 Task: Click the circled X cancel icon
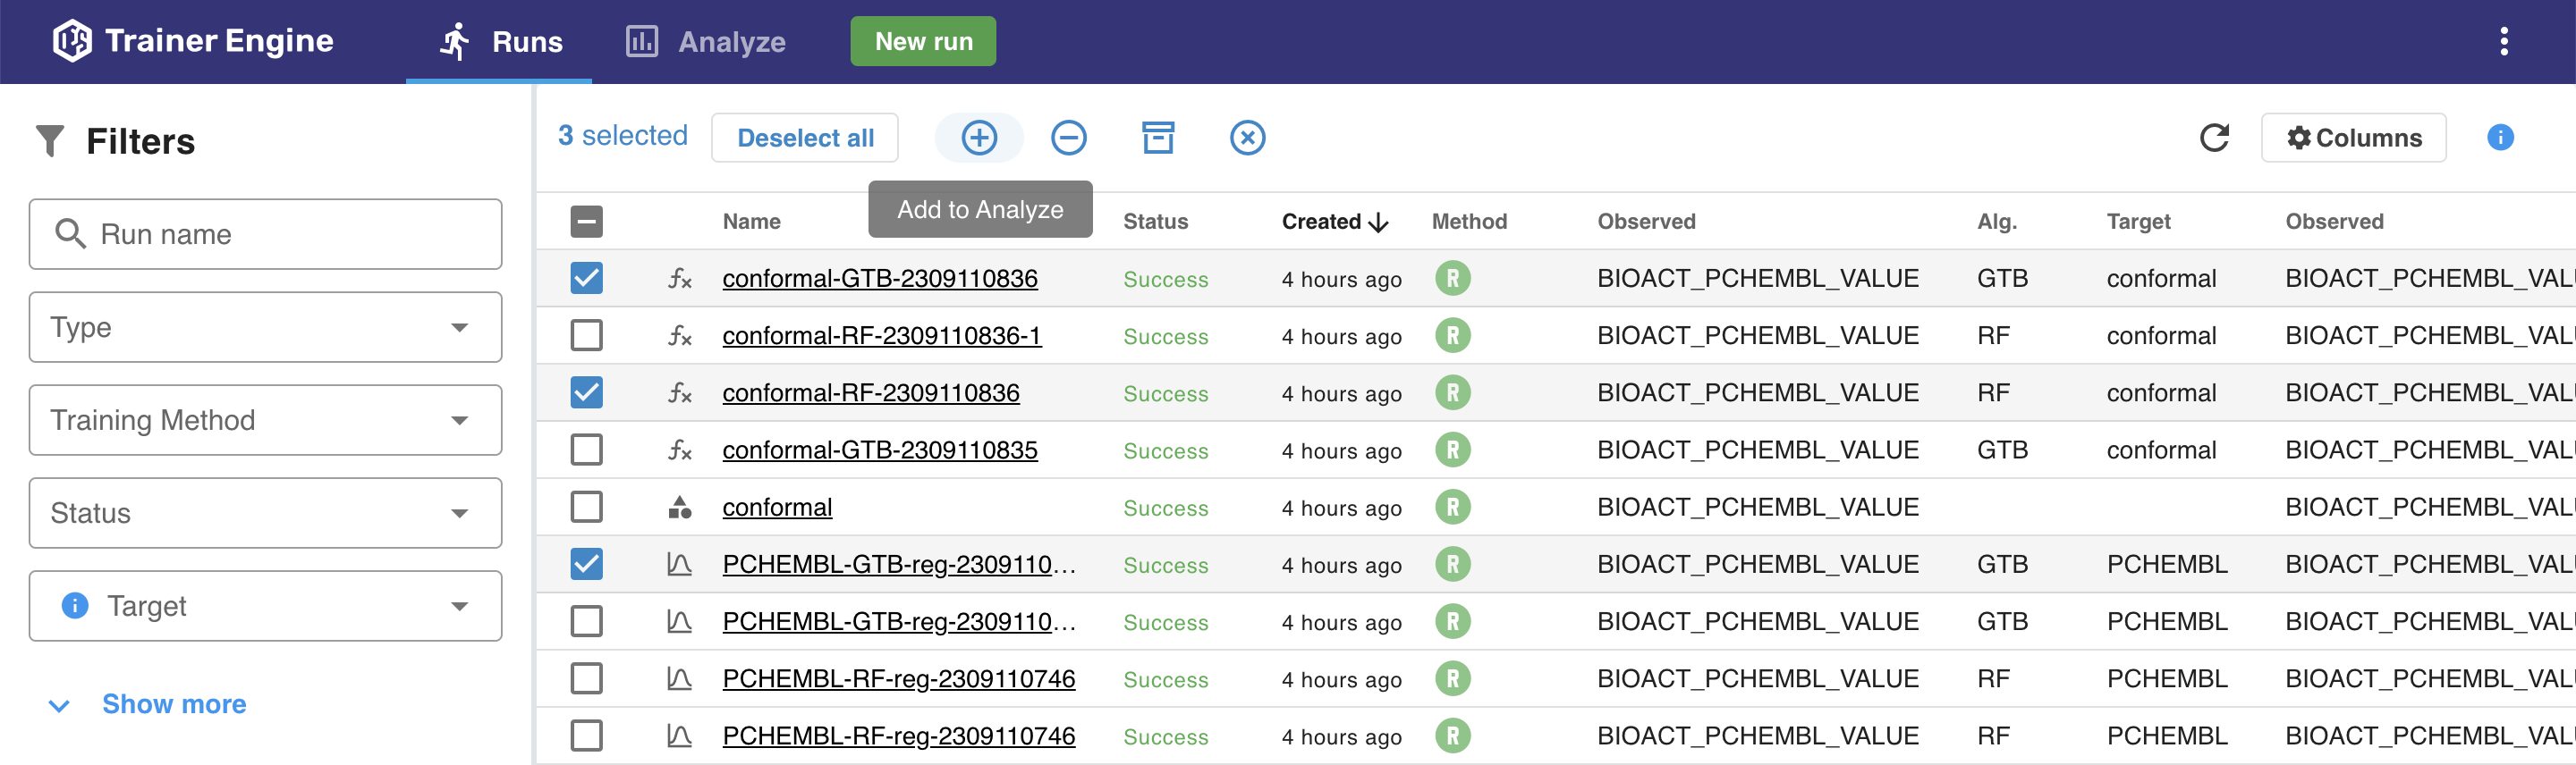[1246, 138]
